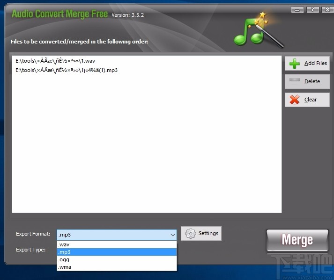Click the Audio Convert Merge Free title
334x280 pixels.
pos(59,14)
